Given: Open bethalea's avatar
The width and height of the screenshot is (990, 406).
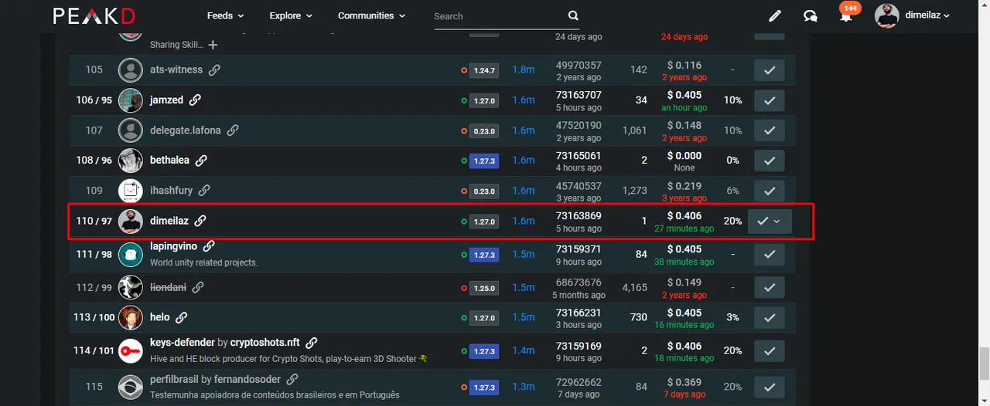Looking at the screenshot, I should coord(131,161).
